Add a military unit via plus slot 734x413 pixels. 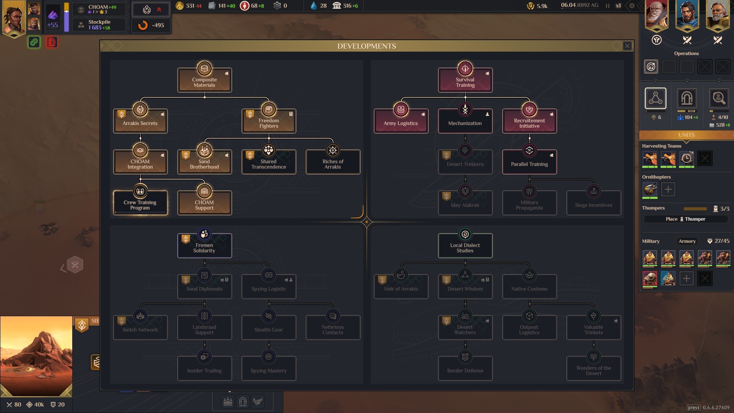[686, 278]
